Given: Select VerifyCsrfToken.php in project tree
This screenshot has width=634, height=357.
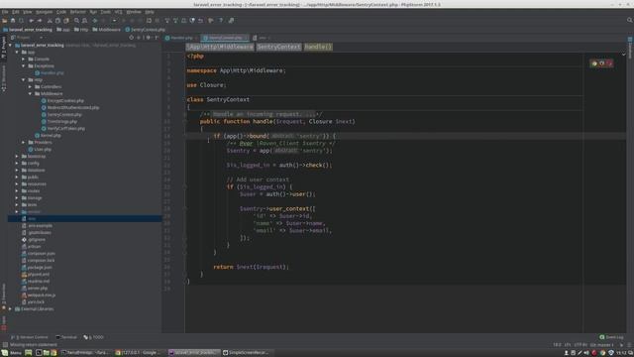Looking at the screenshot, I should 63,128.
